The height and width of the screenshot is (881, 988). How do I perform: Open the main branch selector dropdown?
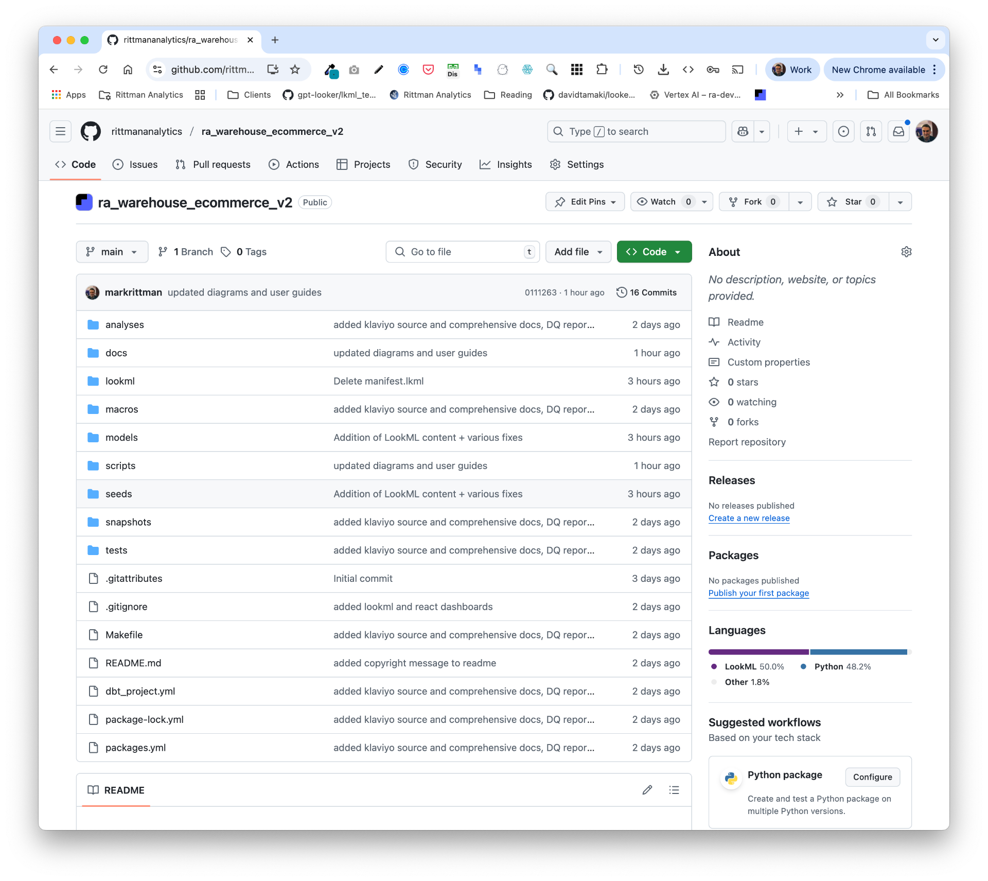tap(112, 252)
